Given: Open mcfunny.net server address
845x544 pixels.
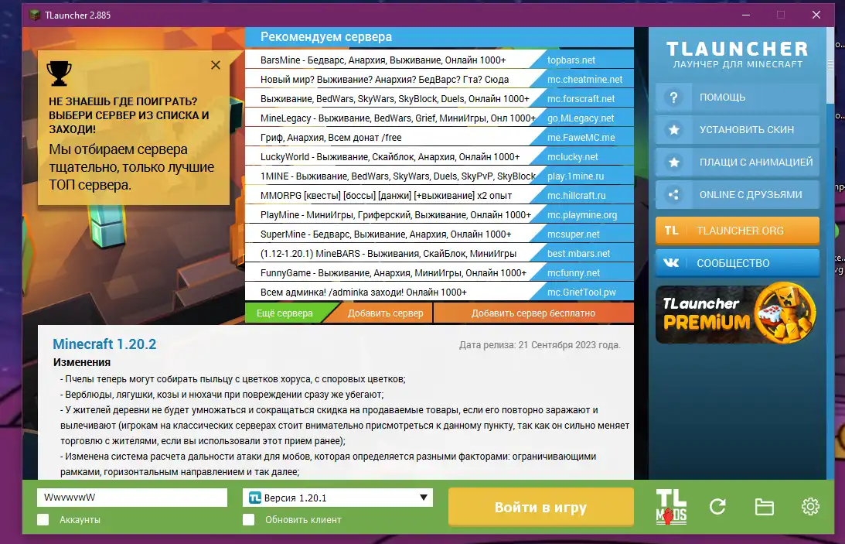Looking at the screenshot, I should point(574,273).
